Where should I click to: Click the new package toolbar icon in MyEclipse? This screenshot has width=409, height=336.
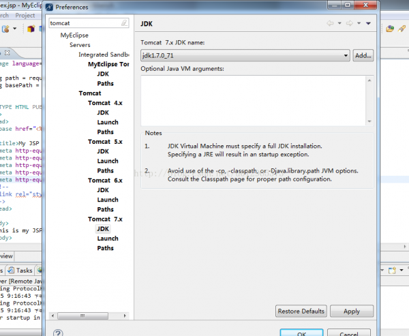coord(31,29)
